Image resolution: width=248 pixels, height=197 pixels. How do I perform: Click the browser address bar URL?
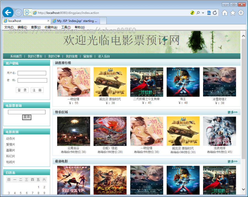[68, 13]
